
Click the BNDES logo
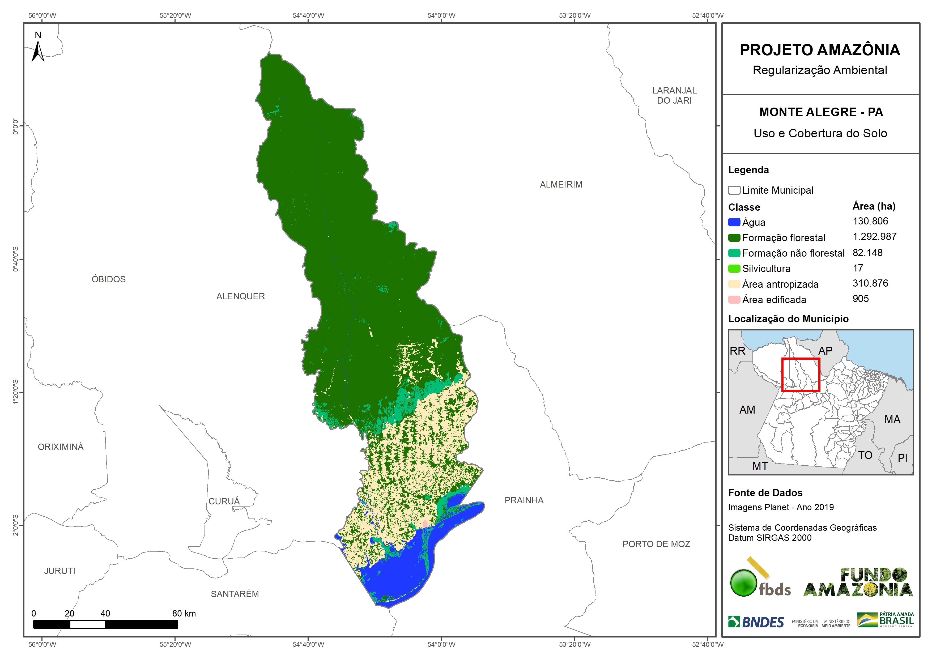(x=756, y=622)
